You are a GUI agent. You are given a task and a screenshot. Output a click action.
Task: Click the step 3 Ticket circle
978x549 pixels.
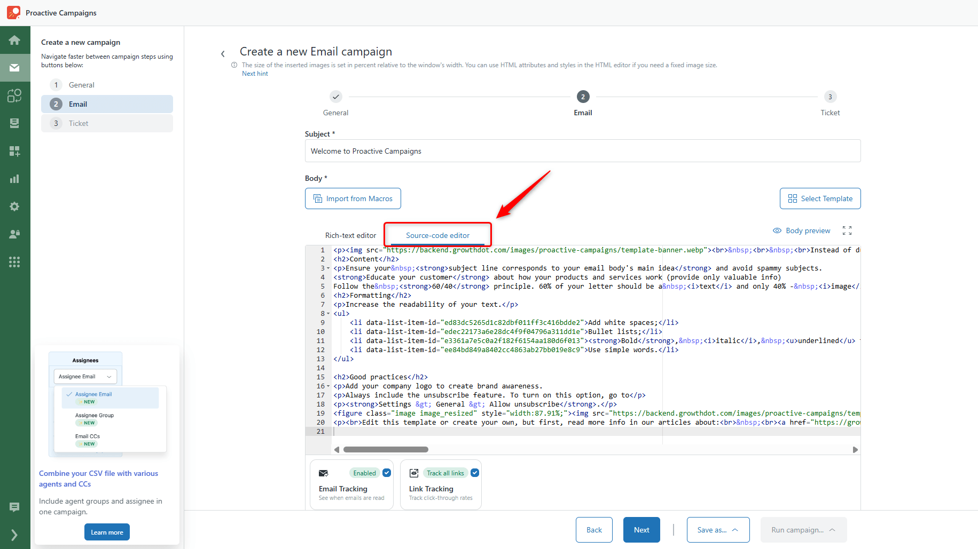point(830,97)
